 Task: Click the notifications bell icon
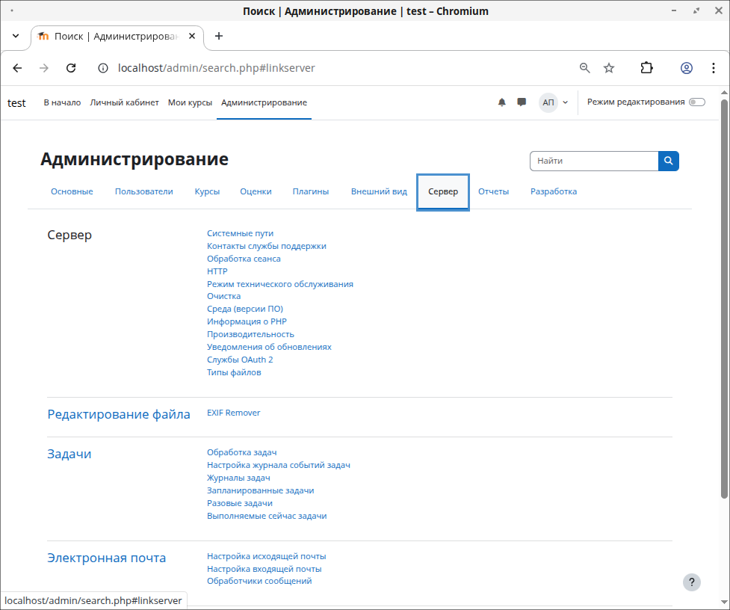(502, 102)
